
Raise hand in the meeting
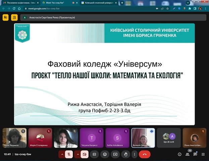pyautogui.click(x=126, y=154)
